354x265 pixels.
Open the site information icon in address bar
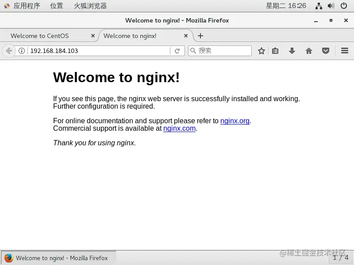point(22,51)
